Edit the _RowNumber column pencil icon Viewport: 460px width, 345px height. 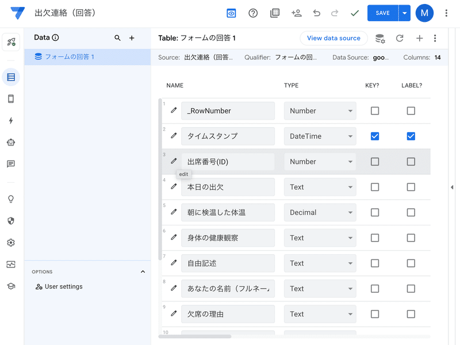pos(174,110)
